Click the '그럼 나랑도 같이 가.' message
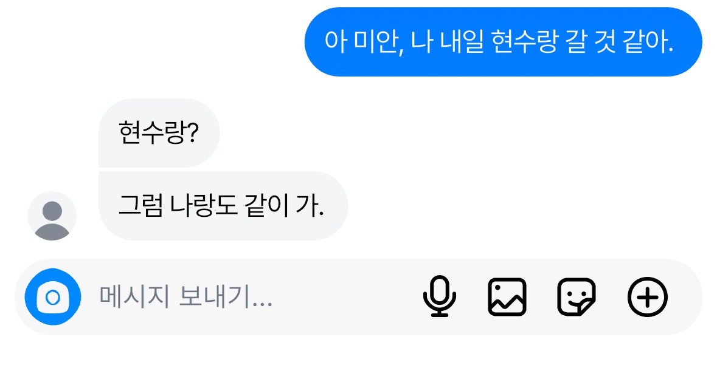This screenshot has width=717, height=365. click(223, 206)
